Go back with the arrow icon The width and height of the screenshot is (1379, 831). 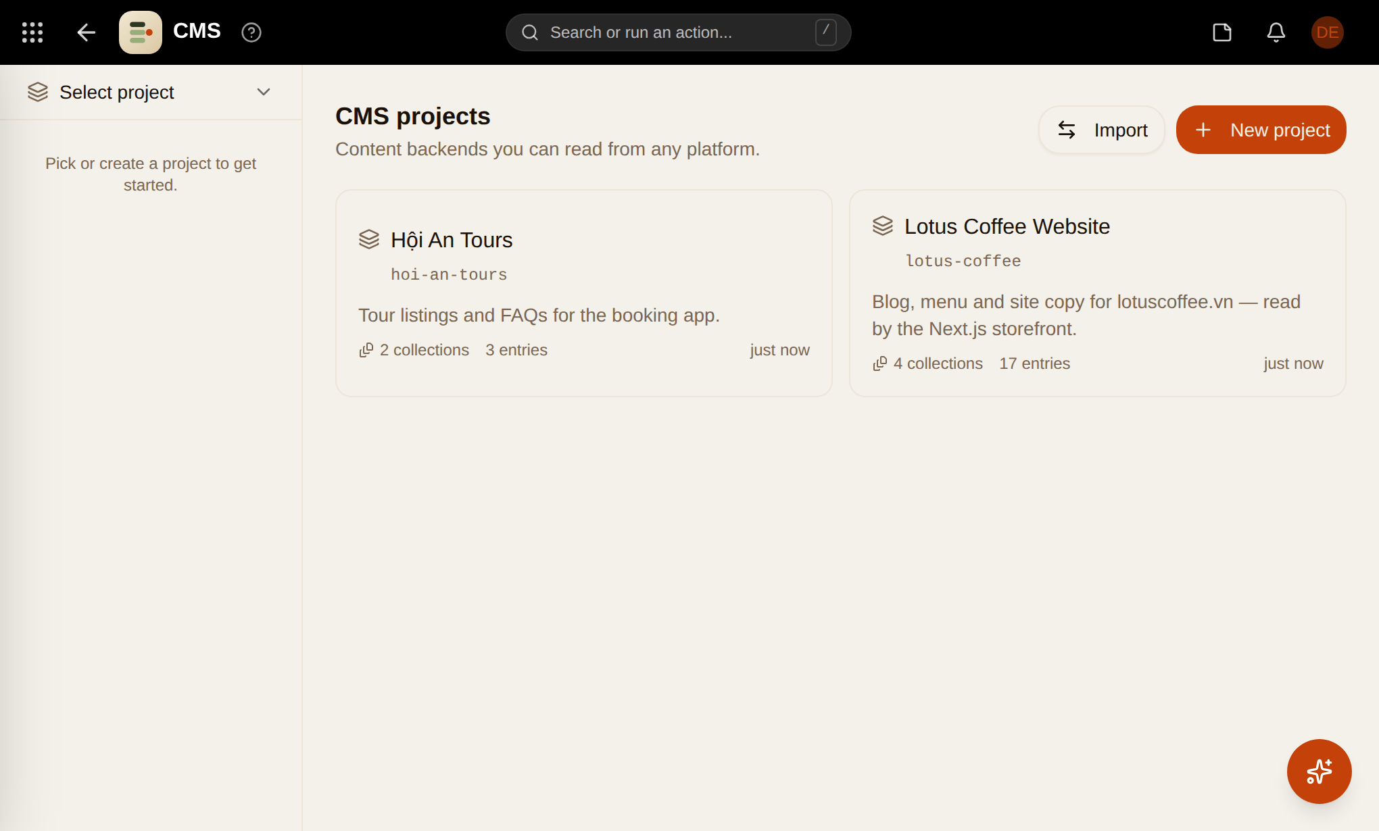[86, 32]
